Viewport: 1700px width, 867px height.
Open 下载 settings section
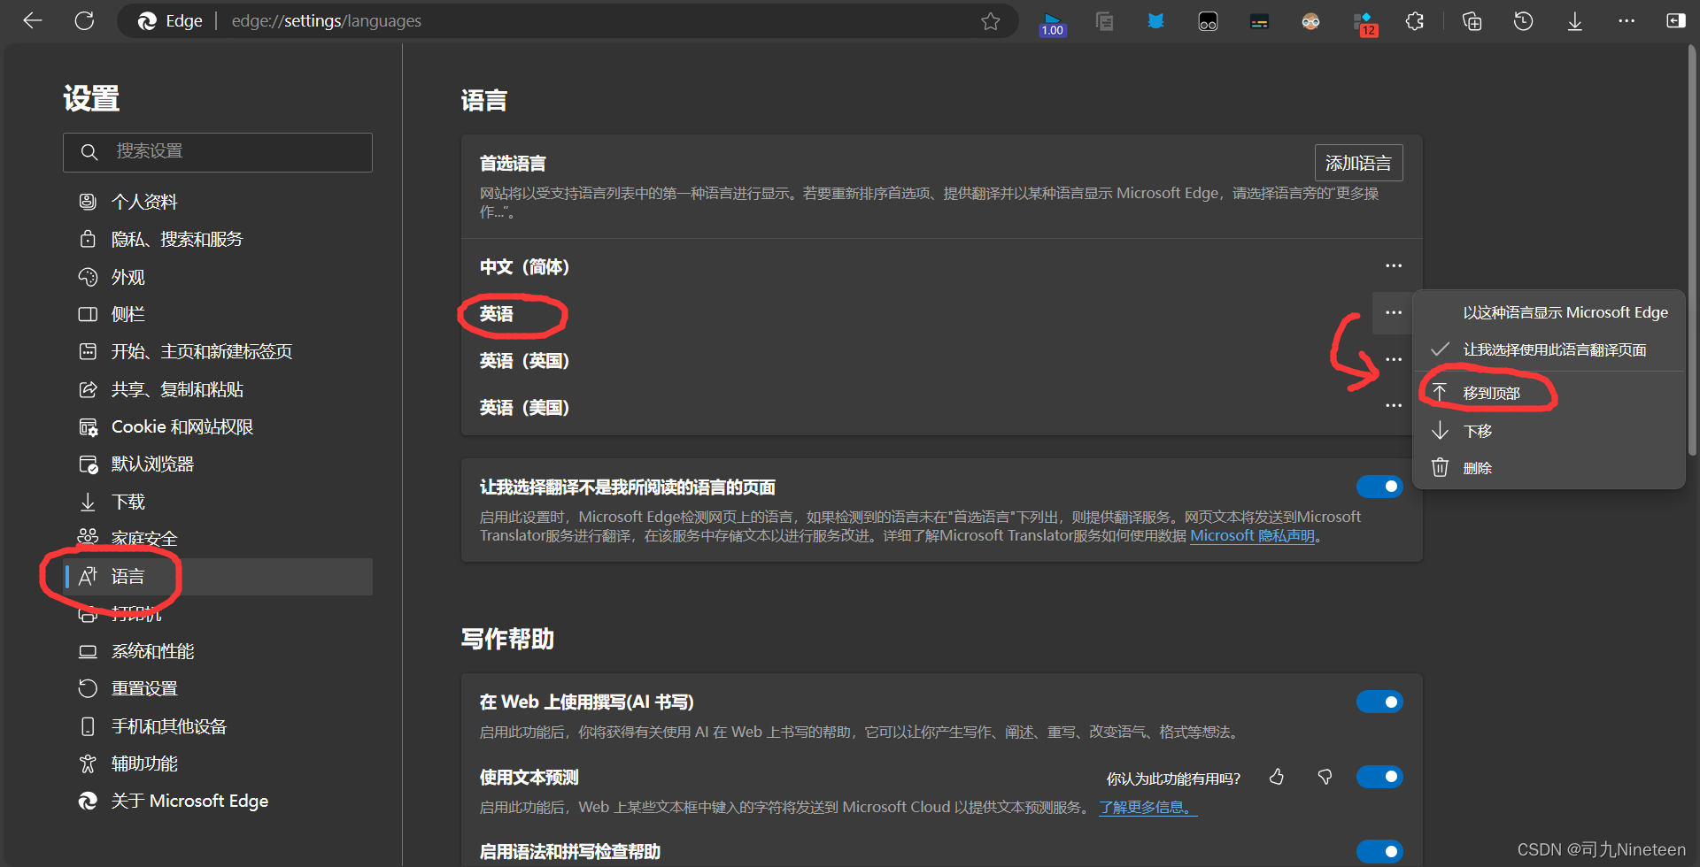(218, 502)
